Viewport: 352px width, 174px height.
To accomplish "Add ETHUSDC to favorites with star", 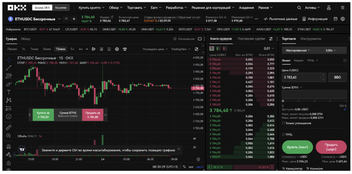I will click(74, 19).
